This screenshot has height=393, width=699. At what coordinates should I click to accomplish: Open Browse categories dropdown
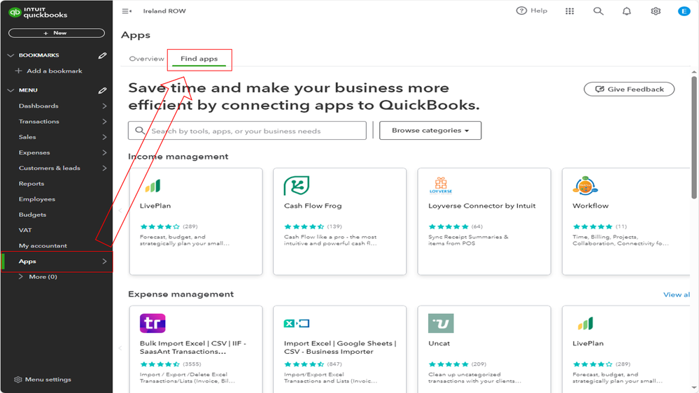point(430,131)
